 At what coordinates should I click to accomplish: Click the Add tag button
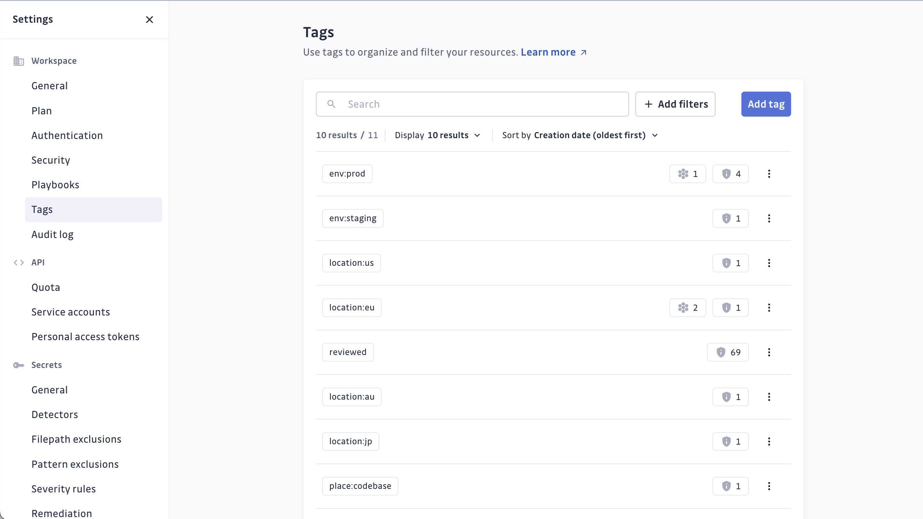click(766, 104)
